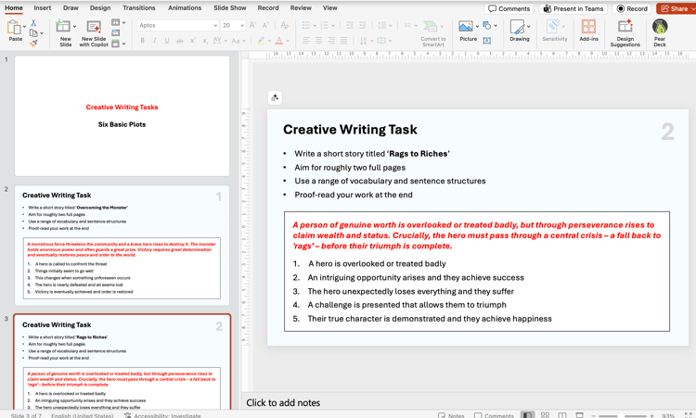Open the font size dropdown
The image size is (696, 418).
click(242, 26)
